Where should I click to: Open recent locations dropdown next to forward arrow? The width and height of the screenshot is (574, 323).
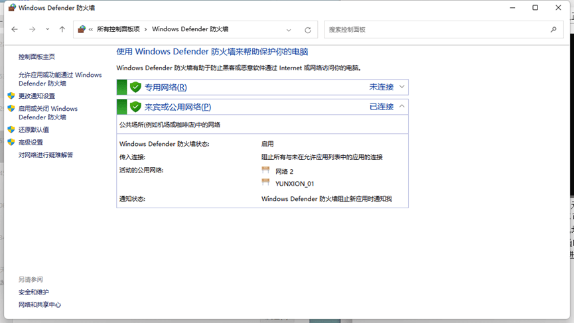(48, 29)
